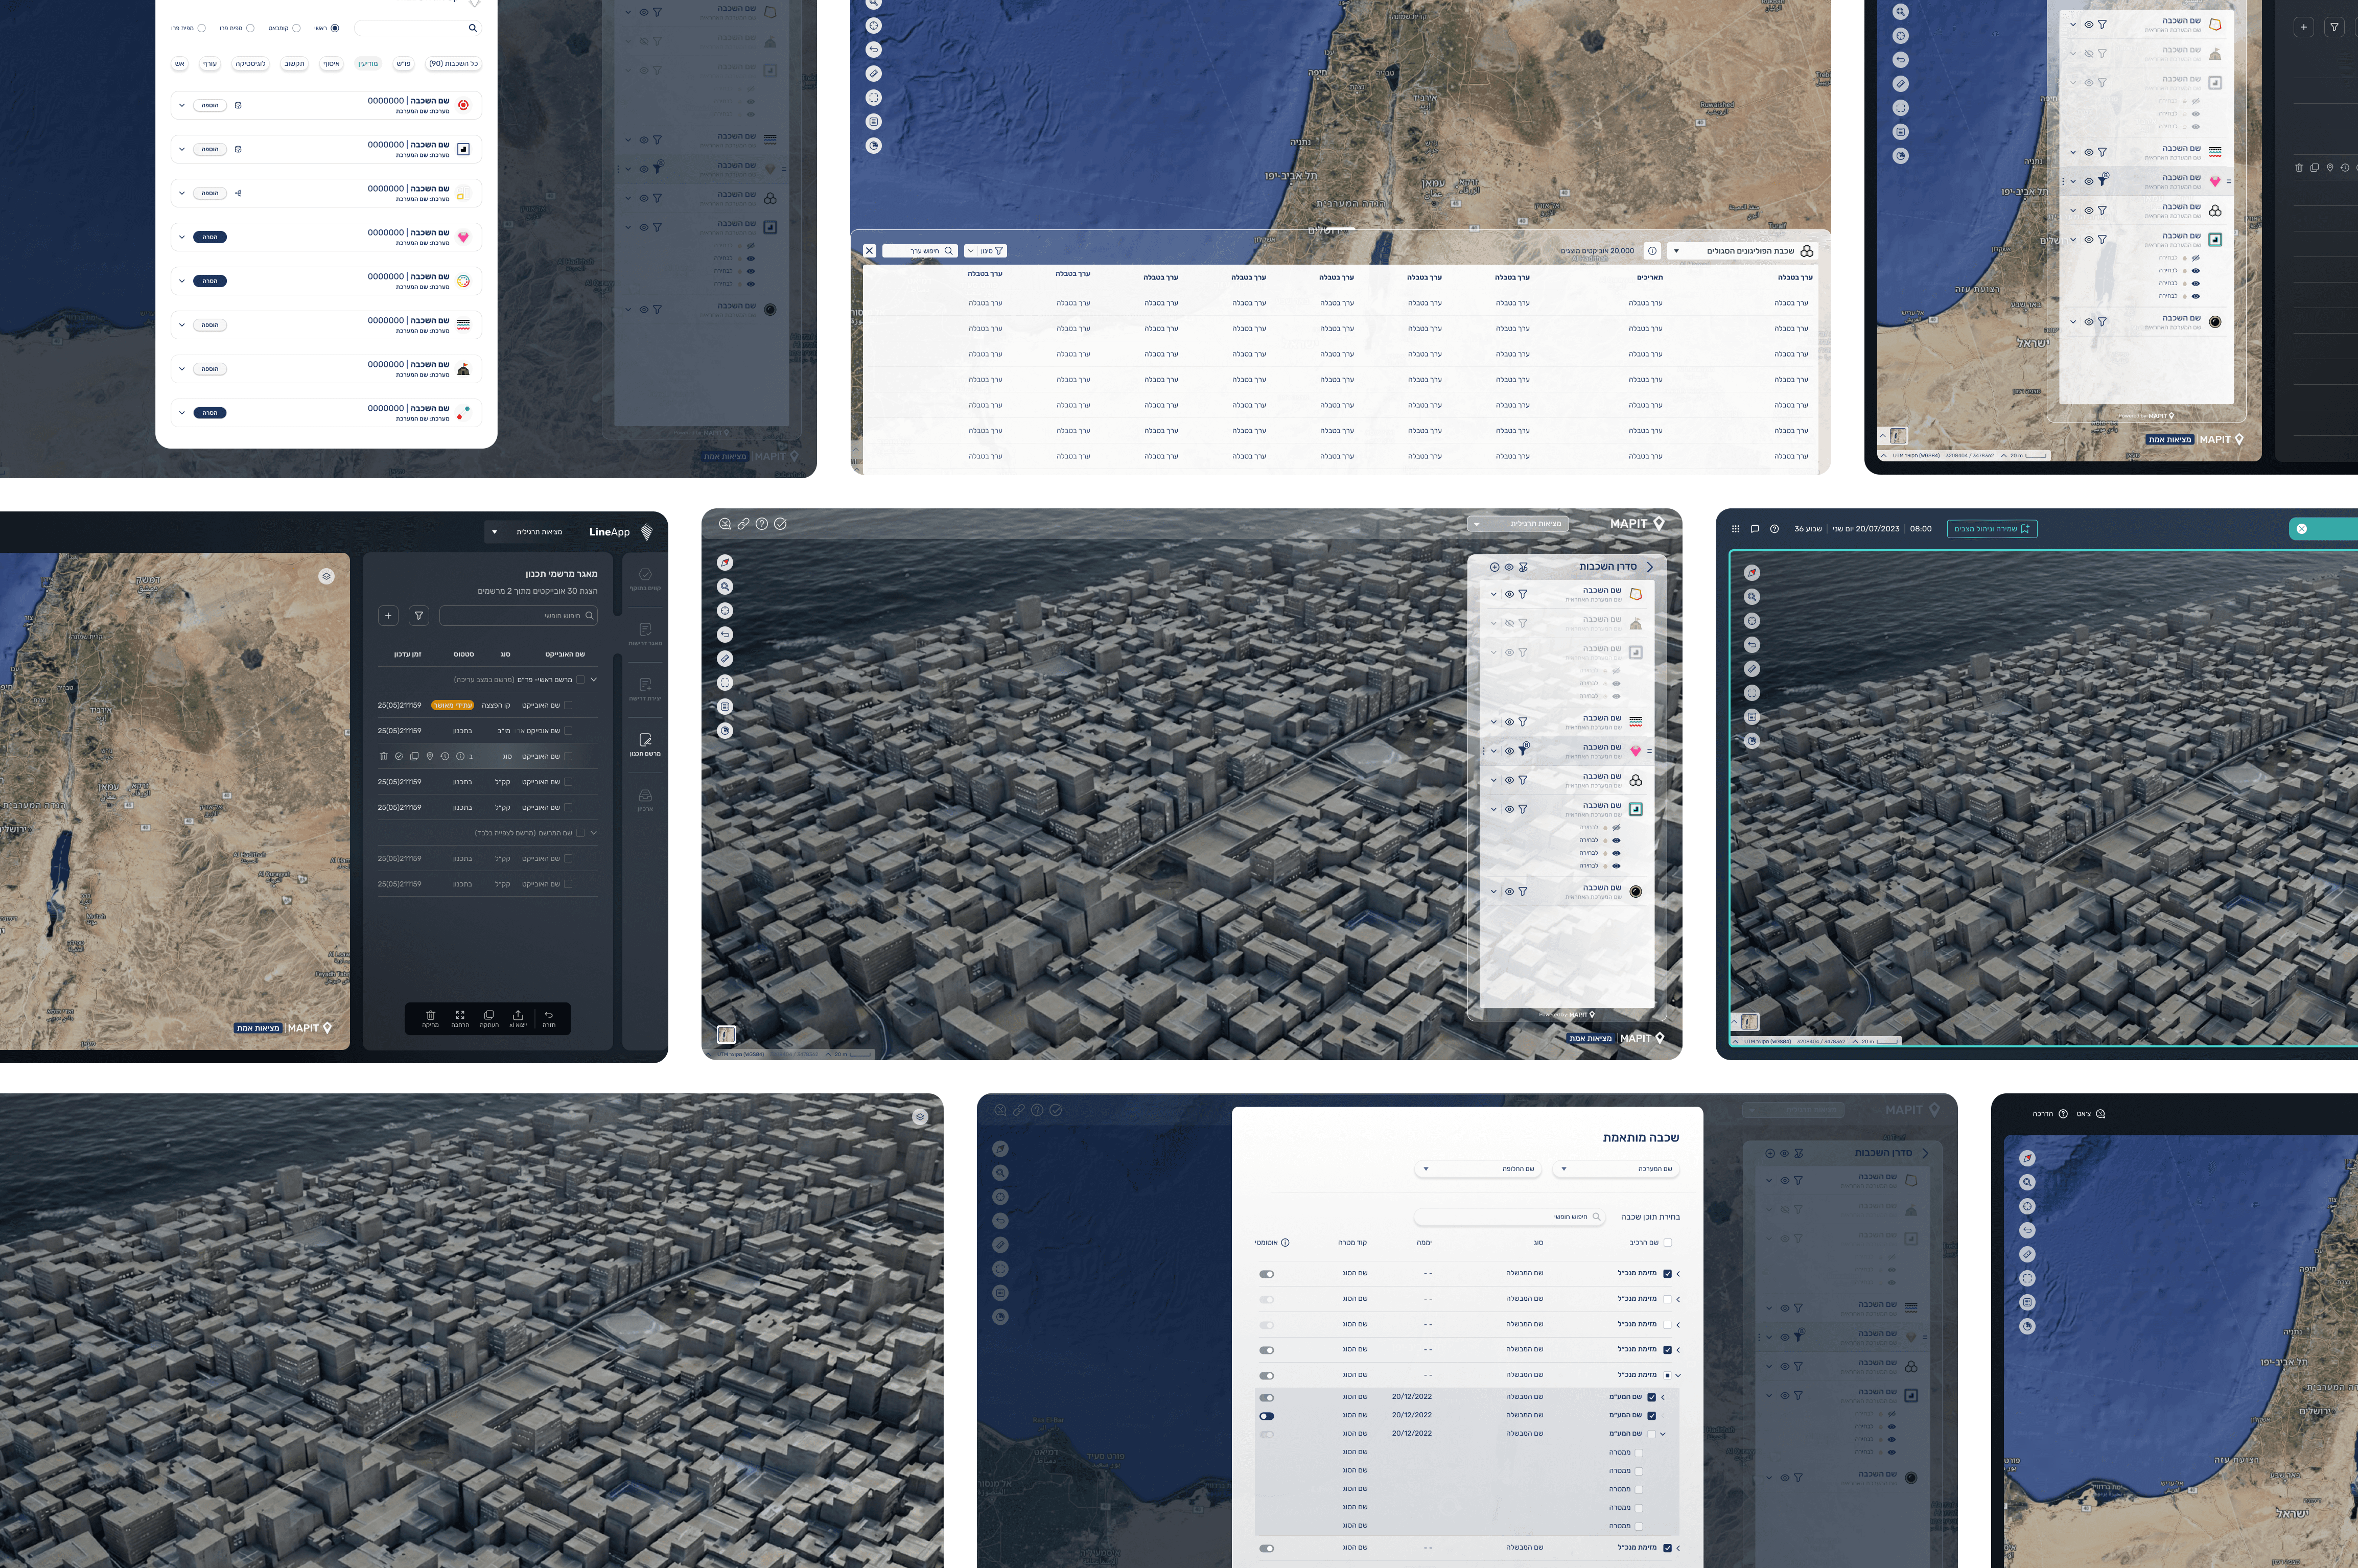The image size is (2358, 1568).
Task: Switch to the מודיעין category tab
Action: coord(368,64)
